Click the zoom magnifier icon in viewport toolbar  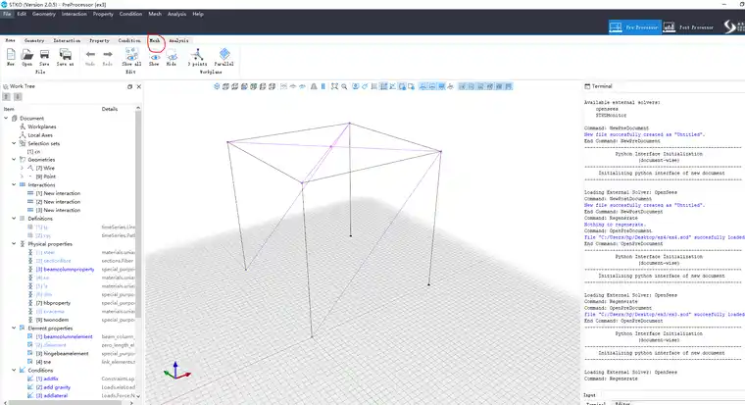point(344,86)
